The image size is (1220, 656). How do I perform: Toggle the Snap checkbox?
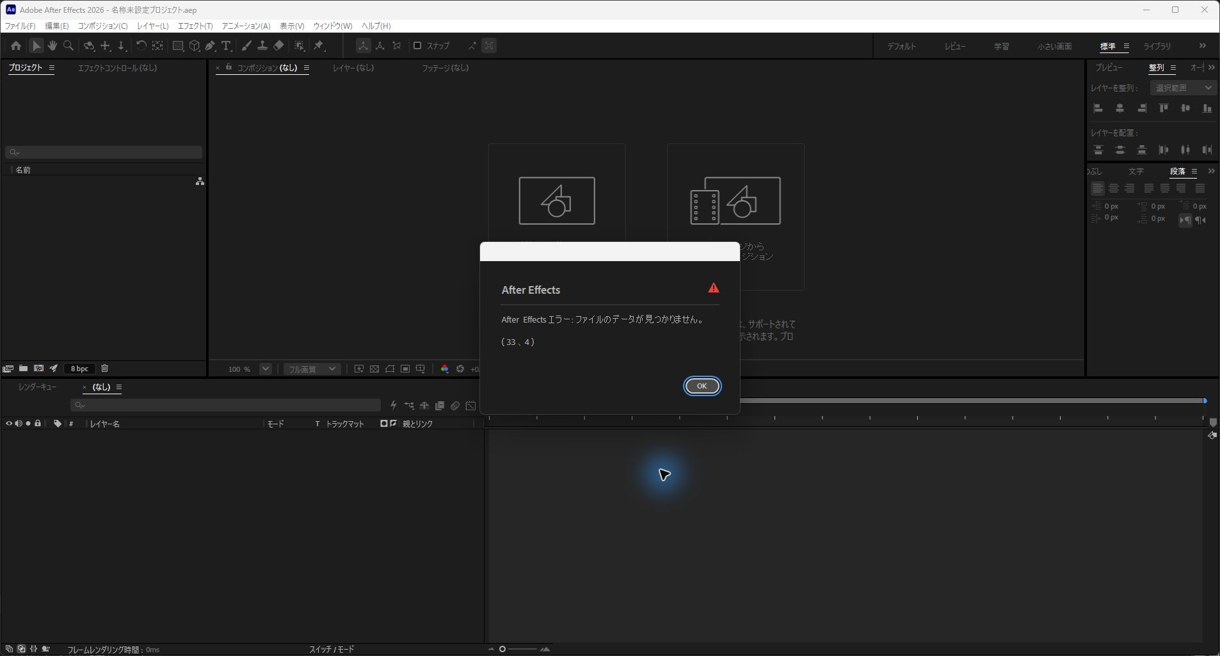click(x=417, y=45)
